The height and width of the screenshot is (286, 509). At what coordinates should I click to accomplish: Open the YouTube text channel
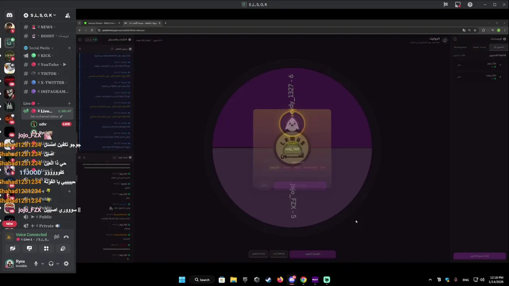click(x=47, y=64)
